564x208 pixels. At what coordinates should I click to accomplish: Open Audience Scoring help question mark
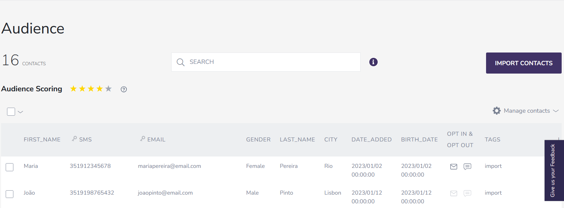(x=124, y=89)
